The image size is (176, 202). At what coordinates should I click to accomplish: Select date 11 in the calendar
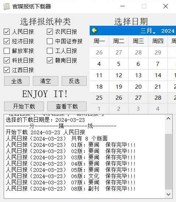(99, 75)
